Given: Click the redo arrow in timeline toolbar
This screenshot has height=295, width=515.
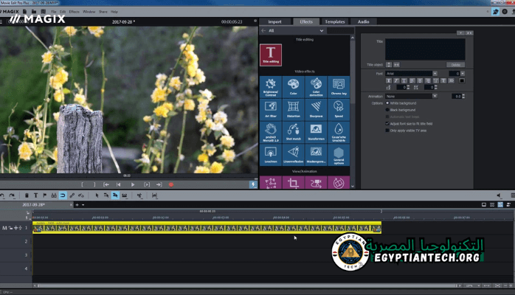Looking at the screenshot, I should pos(12,195).
